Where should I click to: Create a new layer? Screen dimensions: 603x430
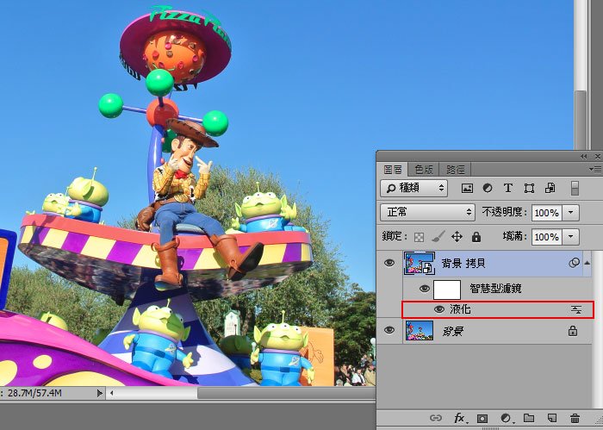click(x=552, y=418)
